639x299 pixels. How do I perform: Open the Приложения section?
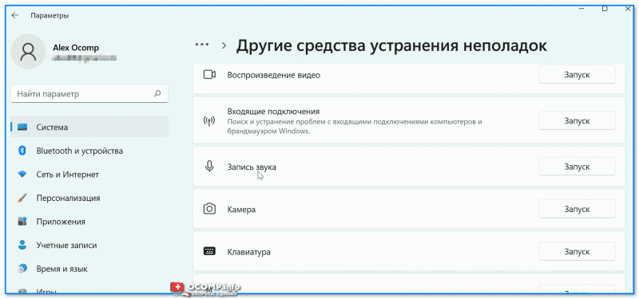pyautogui.click(x=89, y=222)
